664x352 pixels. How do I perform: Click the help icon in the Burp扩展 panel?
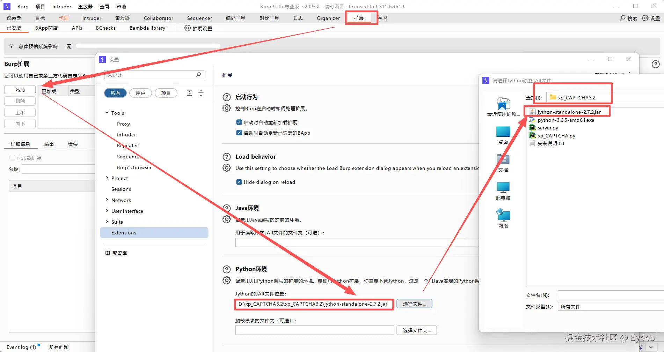[656, 64]
